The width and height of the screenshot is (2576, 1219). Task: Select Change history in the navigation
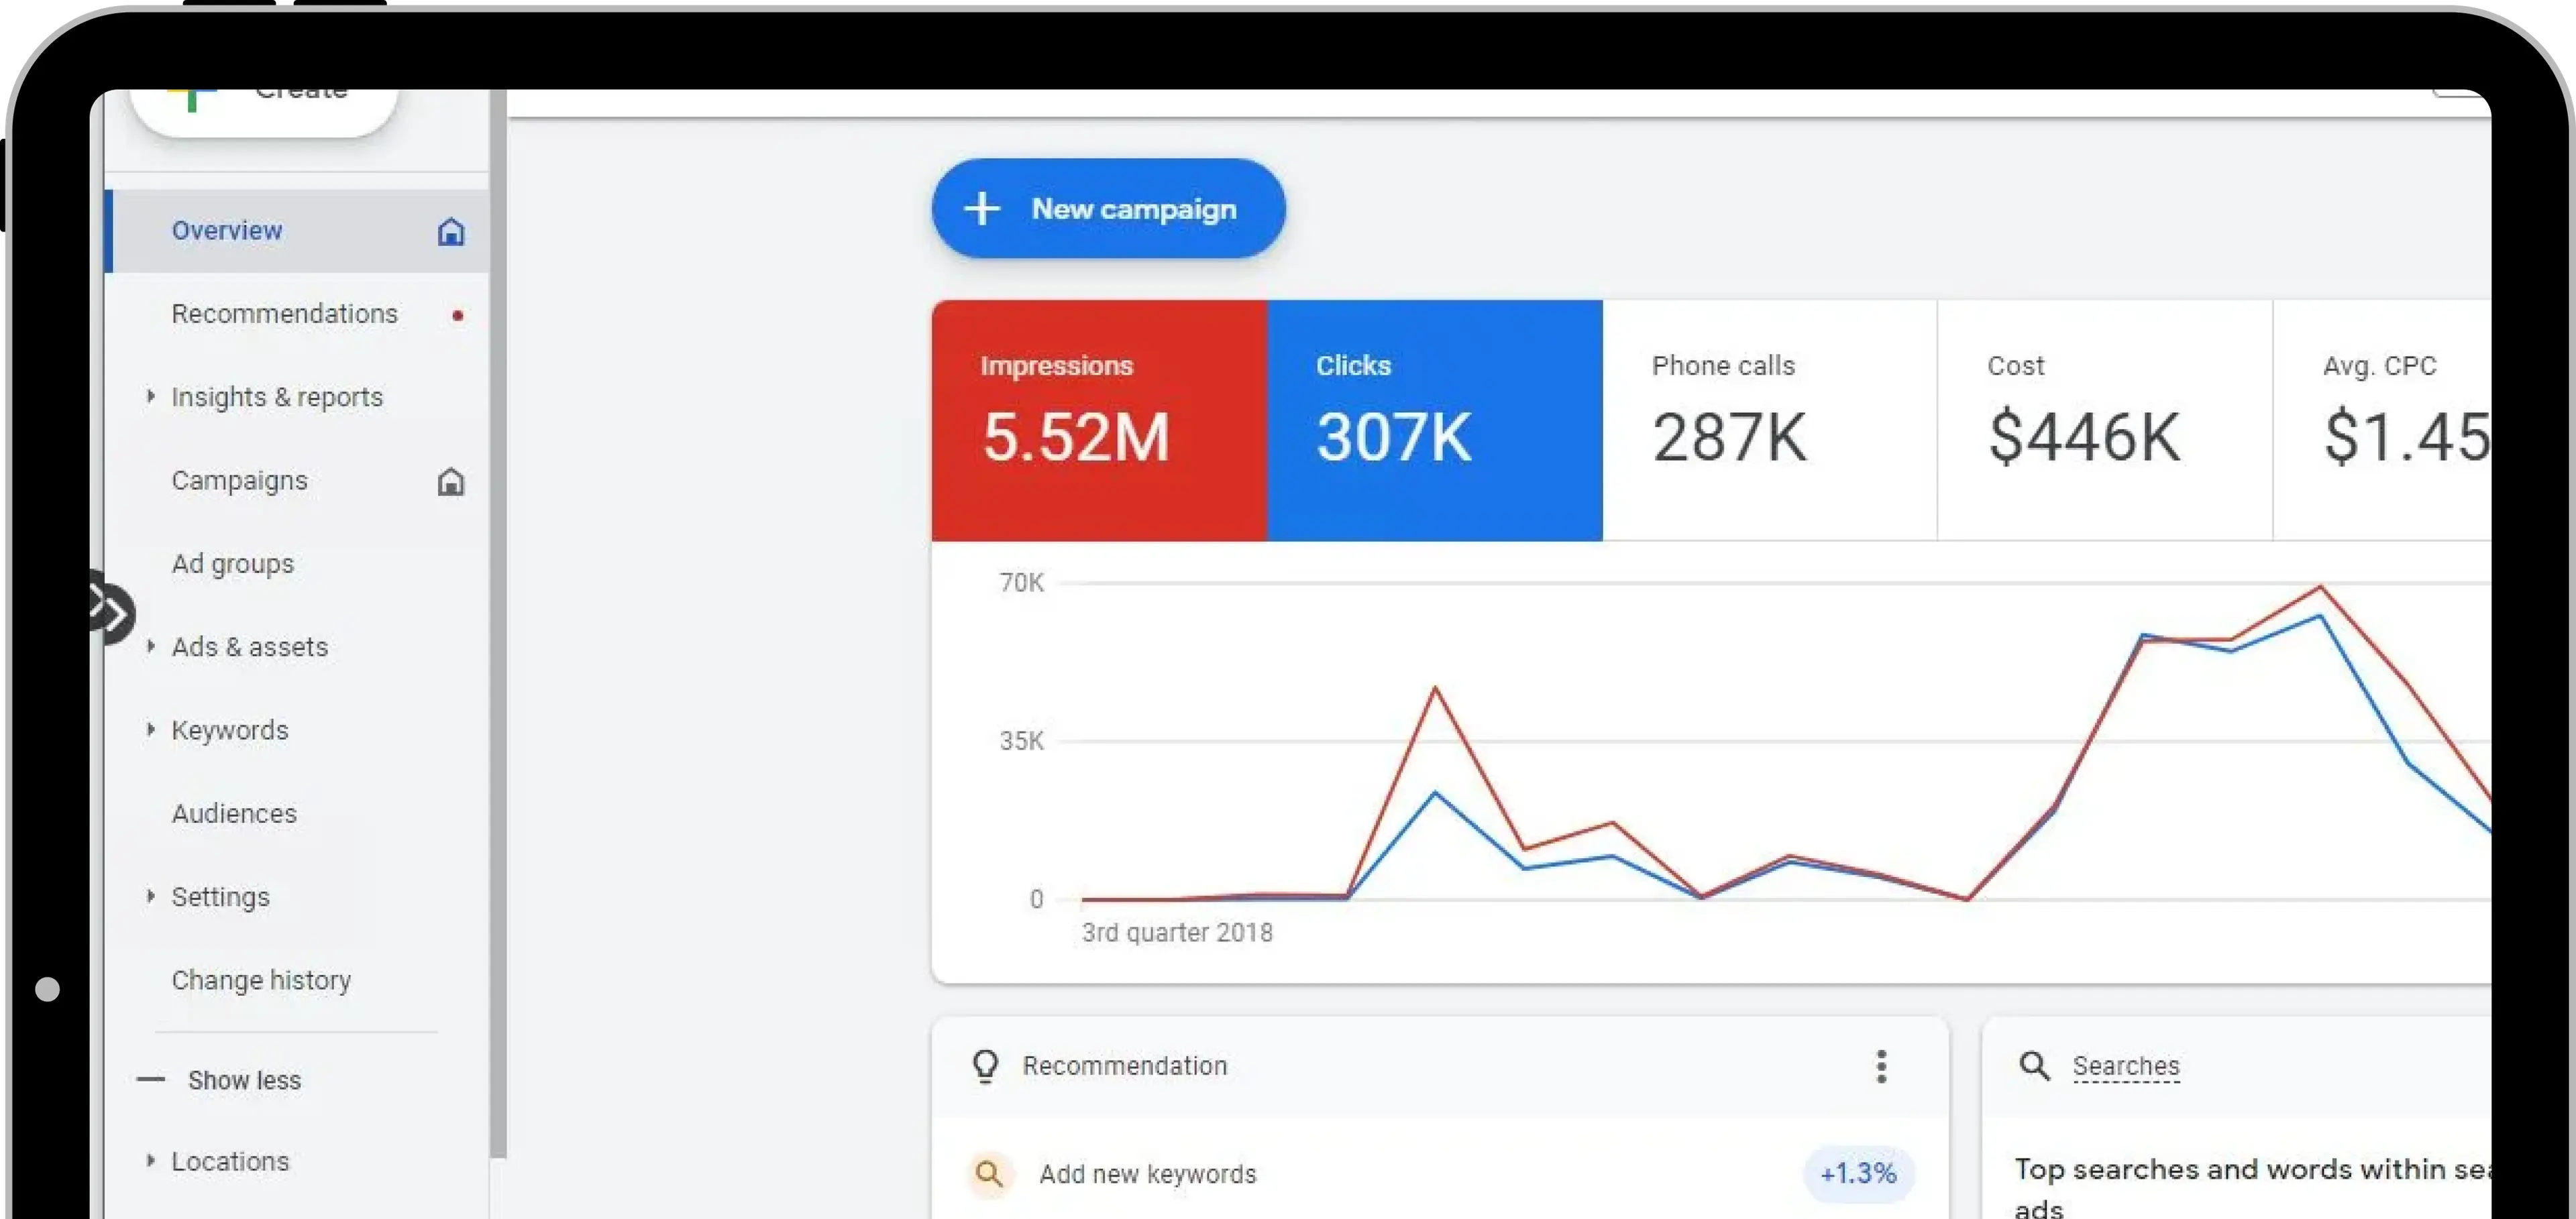(x=261, y=980)
